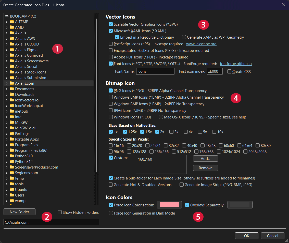The image size is (289, 243).
Task: Expand Program Files (x86)
Action: tap(6, 150)
